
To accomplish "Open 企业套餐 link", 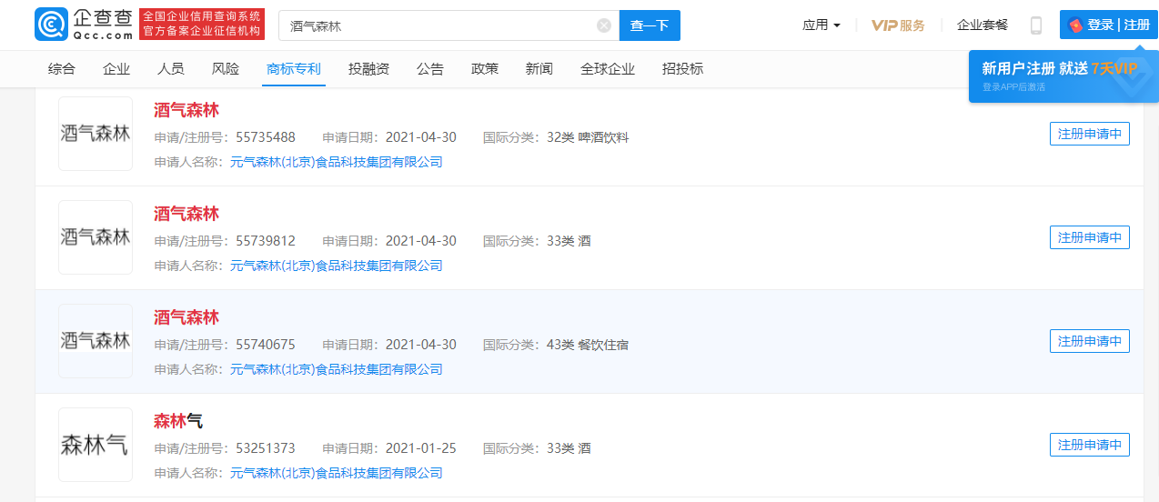I will [x=983, y=25].
